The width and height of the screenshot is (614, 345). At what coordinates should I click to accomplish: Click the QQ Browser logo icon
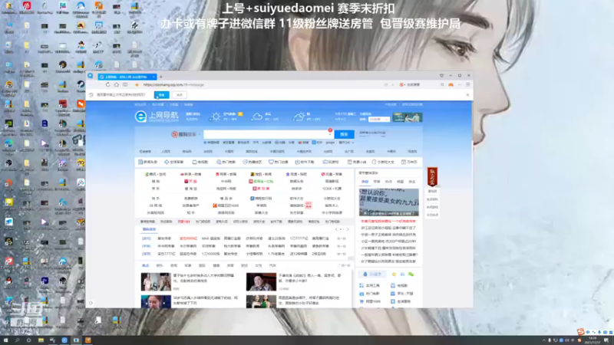tap(91, 76)
